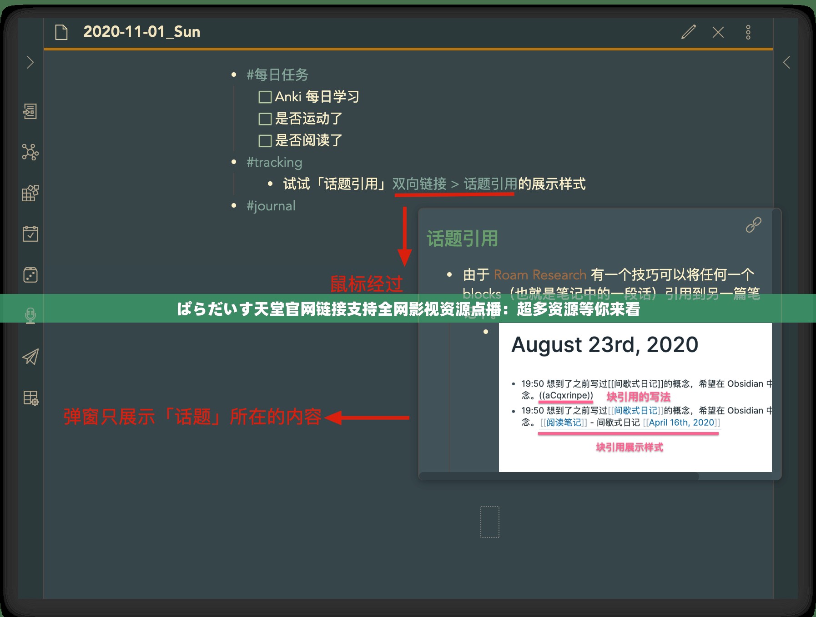Open the three-dot options menu
This screenshot has height=617, width=816.
coord(748,32)
